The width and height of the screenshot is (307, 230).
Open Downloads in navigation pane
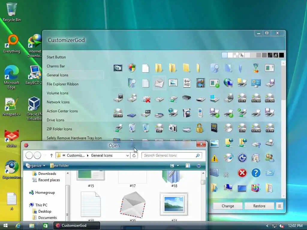47,174
